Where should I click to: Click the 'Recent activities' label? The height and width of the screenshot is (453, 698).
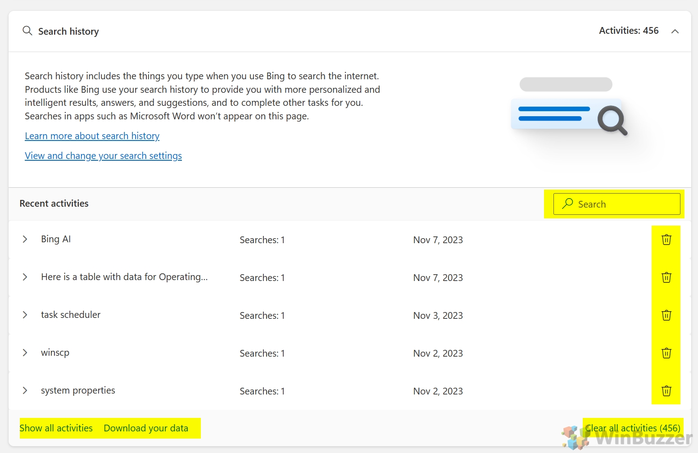(x=54, y=204)
